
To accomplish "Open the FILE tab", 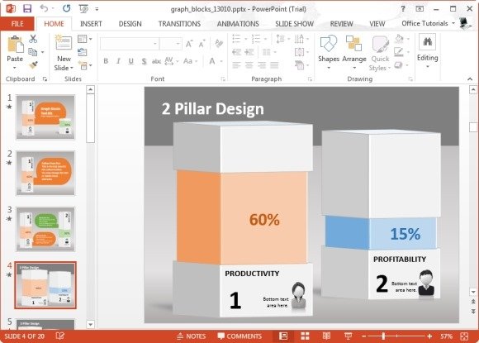I will tap(17, 24).
